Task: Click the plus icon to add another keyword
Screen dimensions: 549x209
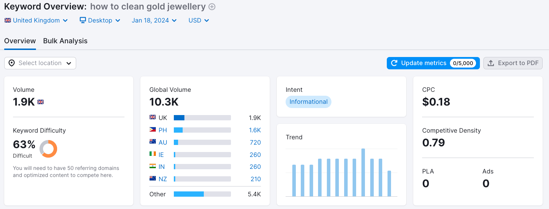Action: [211, 6]
